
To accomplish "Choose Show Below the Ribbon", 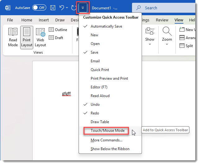I will point(110,149).
